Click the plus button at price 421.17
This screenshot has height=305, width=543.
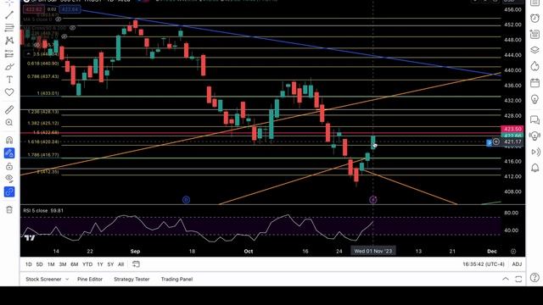tap(495, 141)
